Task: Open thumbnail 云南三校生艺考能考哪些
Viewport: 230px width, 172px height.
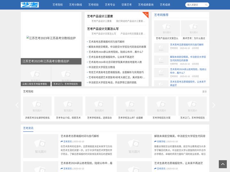Action: click(36, 76)
